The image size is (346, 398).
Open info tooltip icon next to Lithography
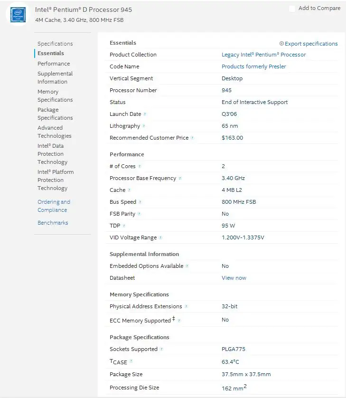click(144, 126)
